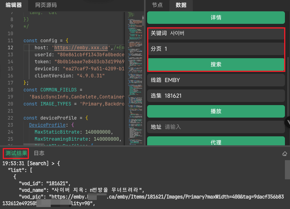Click the green 代理 button
Viewport: 290px width, 209px height.
pos(216,142)
